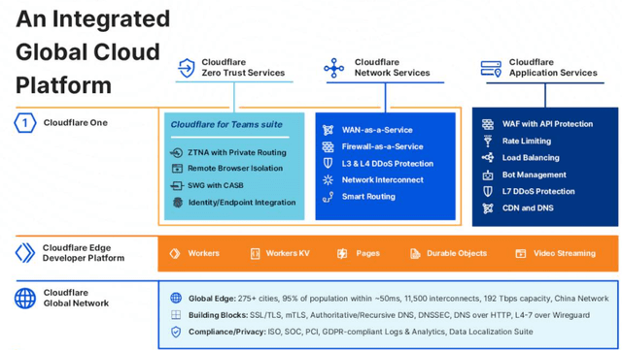Viewport: 622px width, 350px height.
Task: Click the Network Services nodes icon
Action: [334, 68]
